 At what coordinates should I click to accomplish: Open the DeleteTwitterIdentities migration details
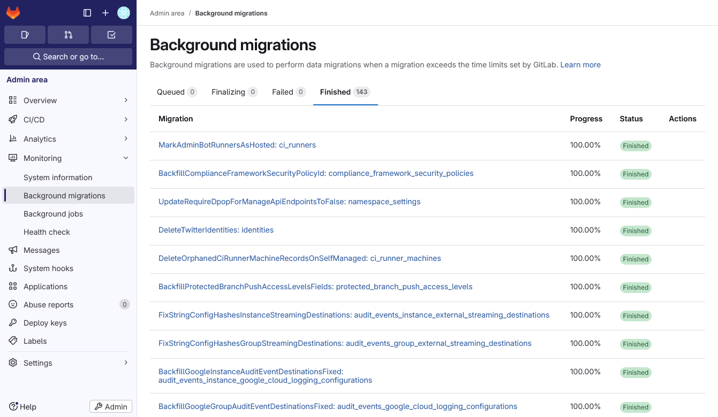[x=216, y=229]
